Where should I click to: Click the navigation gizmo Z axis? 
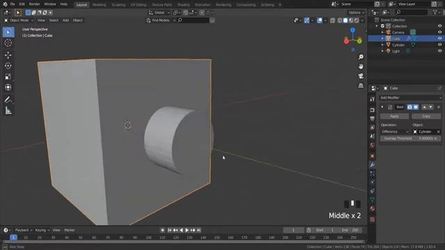353,30
